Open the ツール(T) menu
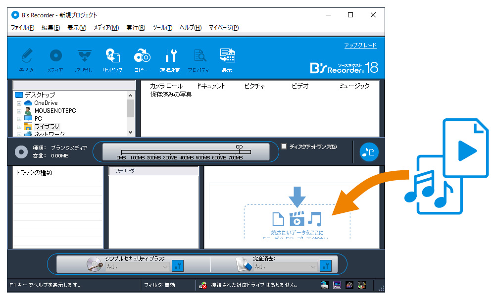Screen dimensions: 495x297 tap(162, 28)
